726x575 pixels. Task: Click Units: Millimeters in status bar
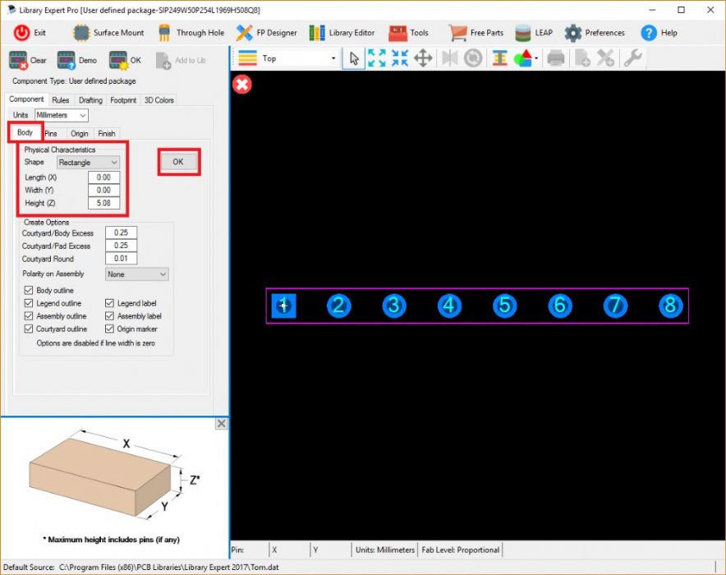(x=384, y=550)
